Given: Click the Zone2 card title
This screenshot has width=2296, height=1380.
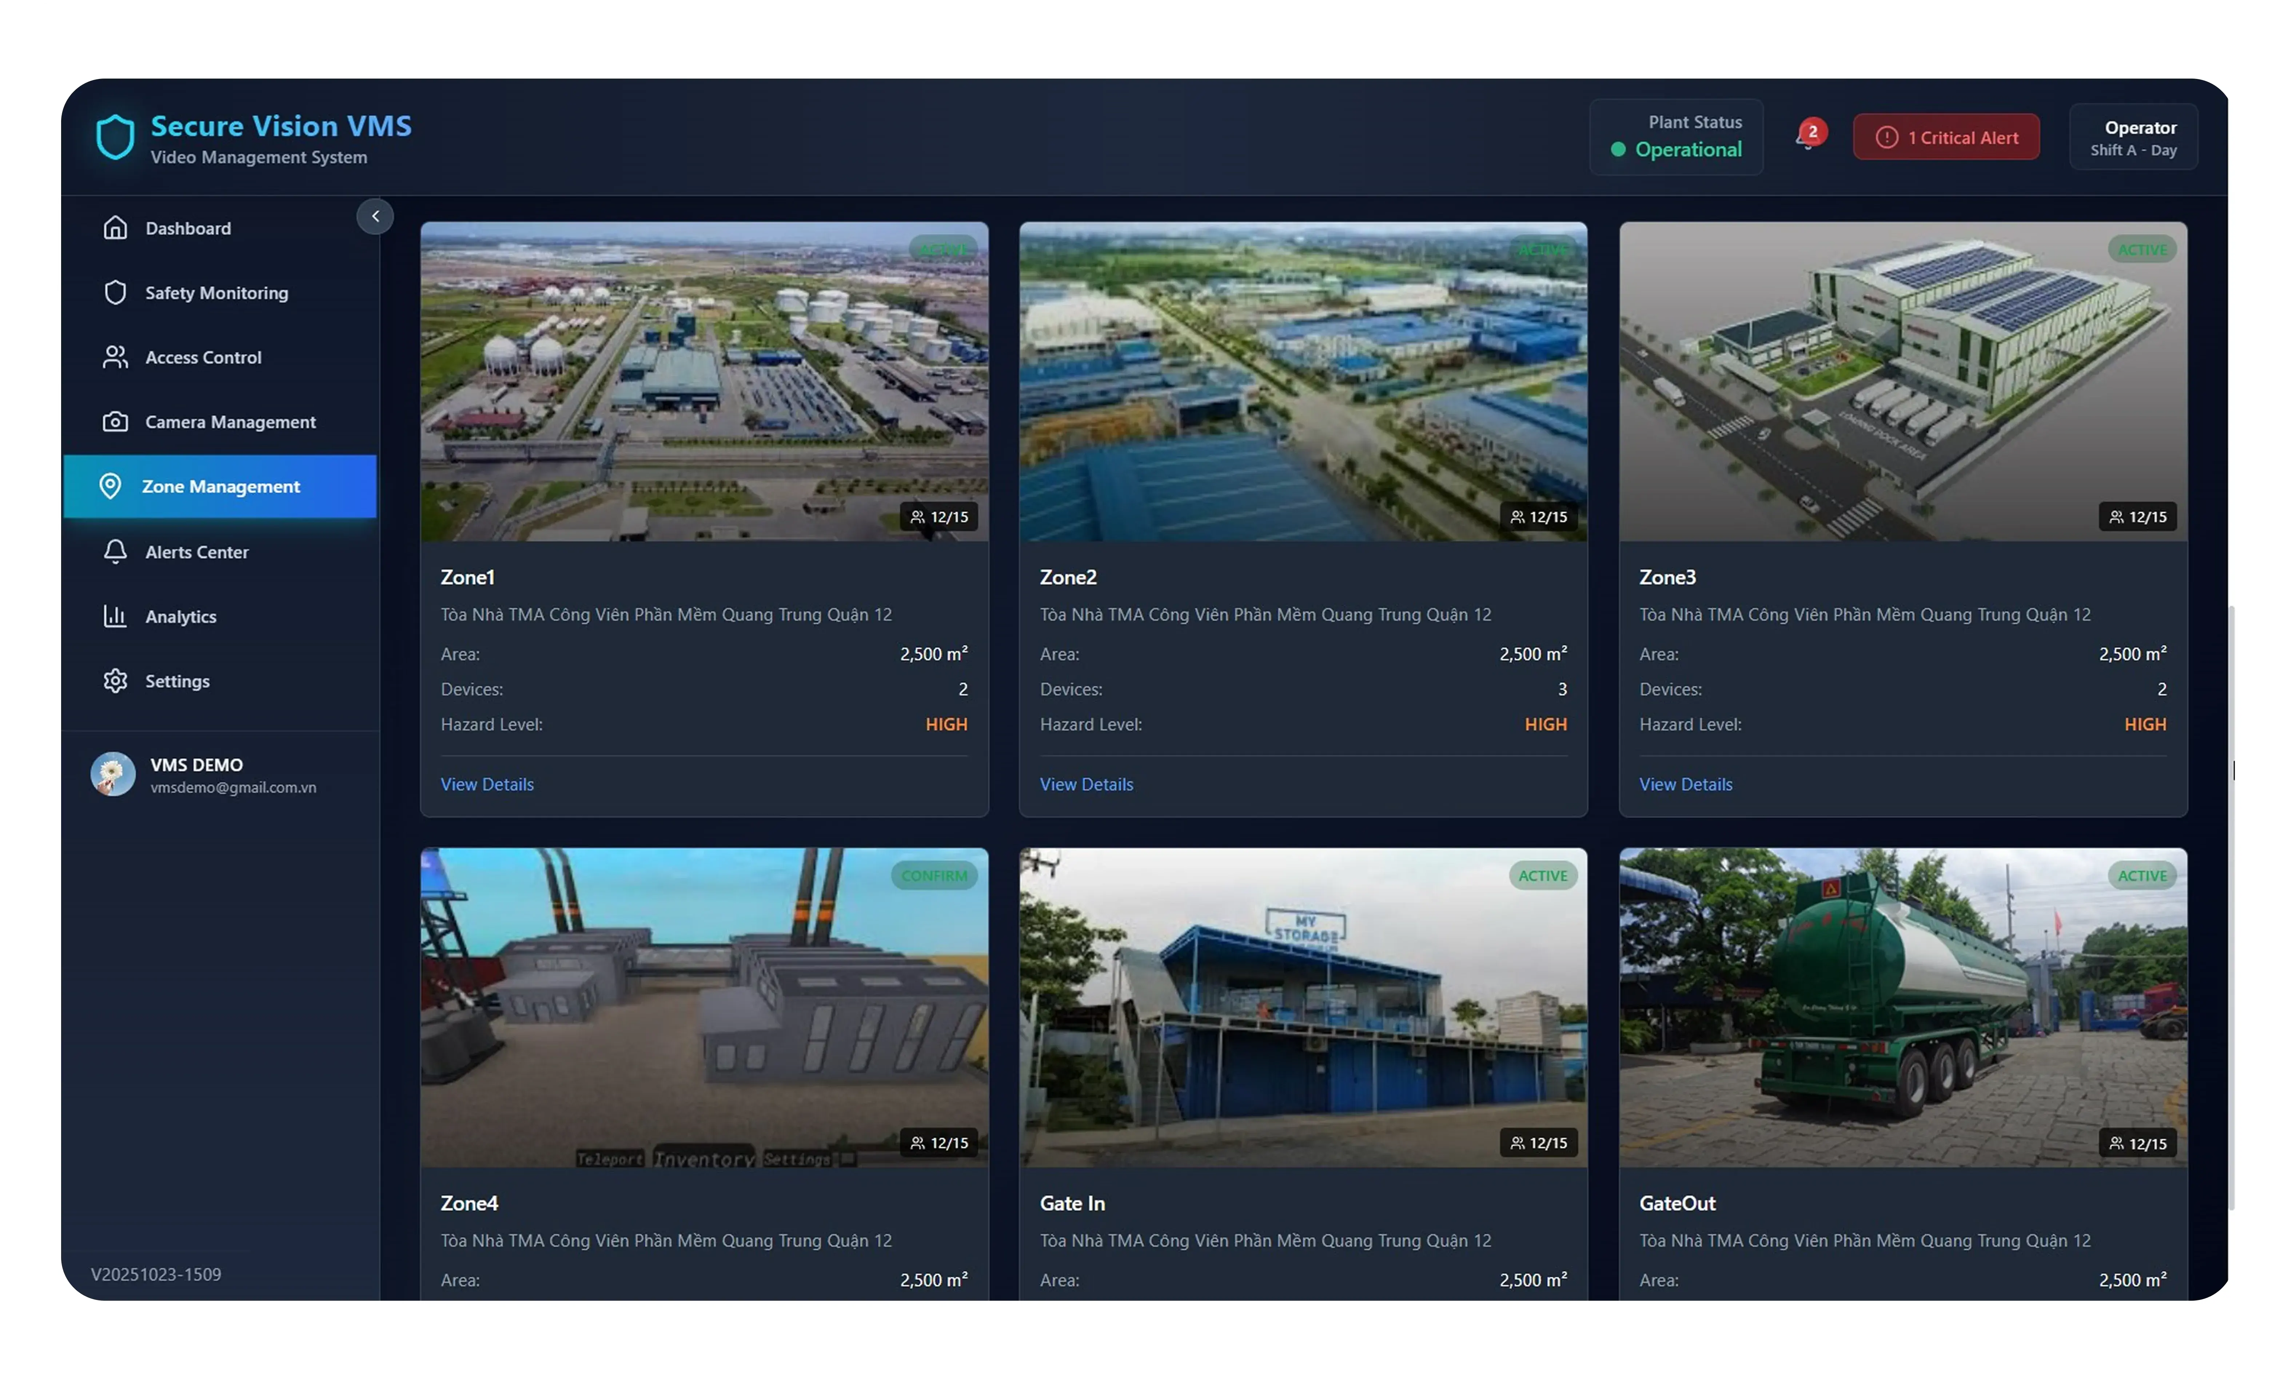Looking at the screenshot, I should (1068, 578).
